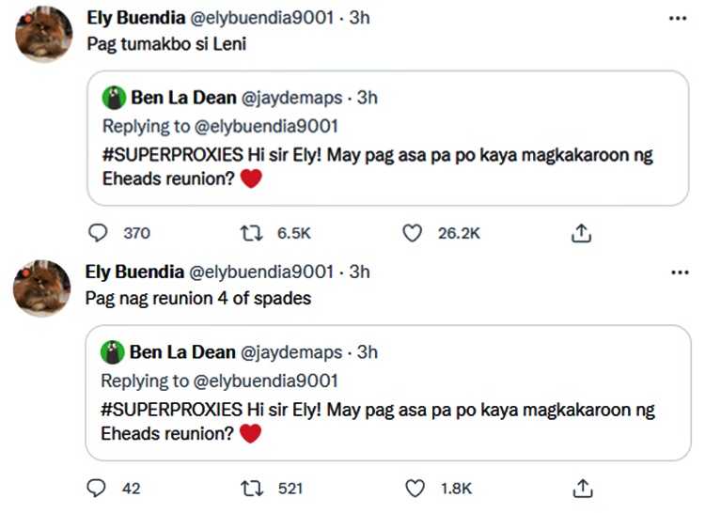Like the tweet with 26.2K likes
705x513 pixels.
click(412, 233)
